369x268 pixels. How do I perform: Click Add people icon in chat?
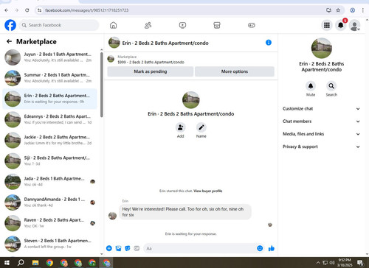click(180, 127)
